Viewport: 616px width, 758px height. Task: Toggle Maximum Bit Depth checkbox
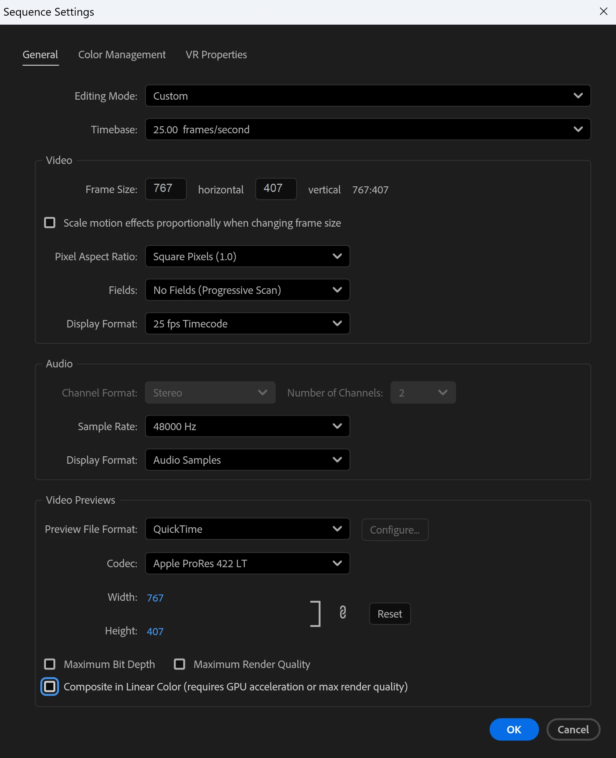tap(50, 664)
